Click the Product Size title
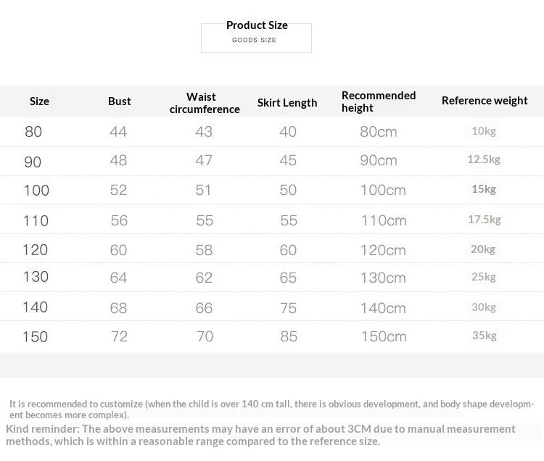 click(257, 25)
